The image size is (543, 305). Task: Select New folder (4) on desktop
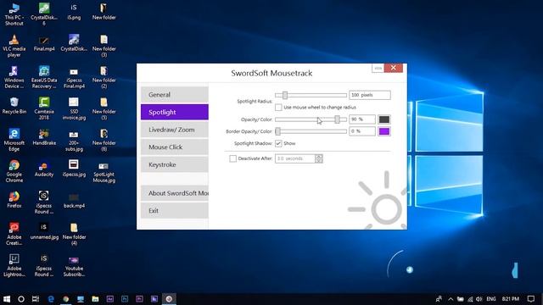point(74,234)
